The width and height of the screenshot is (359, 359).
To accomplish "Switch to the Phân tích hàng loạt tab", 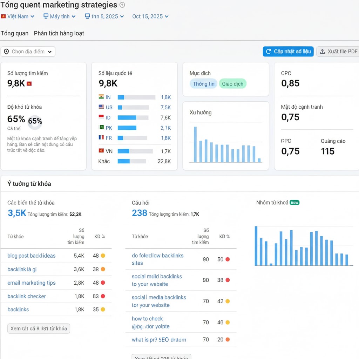I will 59,33.
